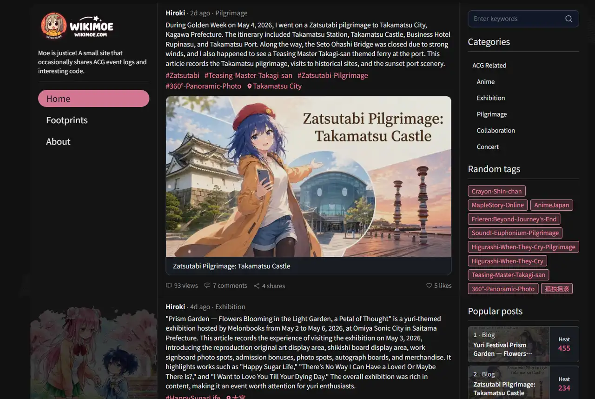Open the #Zatsutabi-Pilgrimage hashtag
Viewport: 595px width, 399px height.
pyautogui.click(x=333, y=75)
